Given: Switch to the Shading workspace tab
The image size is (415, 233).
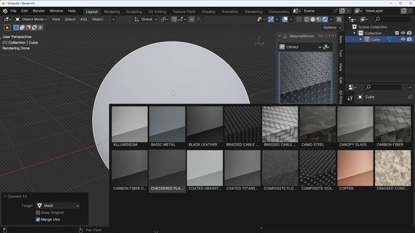Looking at the screenshot, I should (208, 12).
